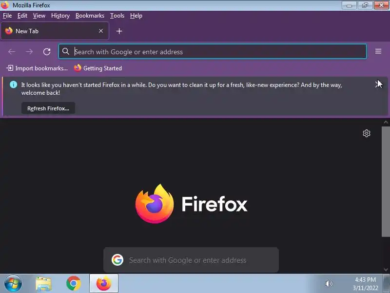Image resolution: width=390 pixels, height=293 pixels.
Task: Open the History menu
Action: pos(60,16)
